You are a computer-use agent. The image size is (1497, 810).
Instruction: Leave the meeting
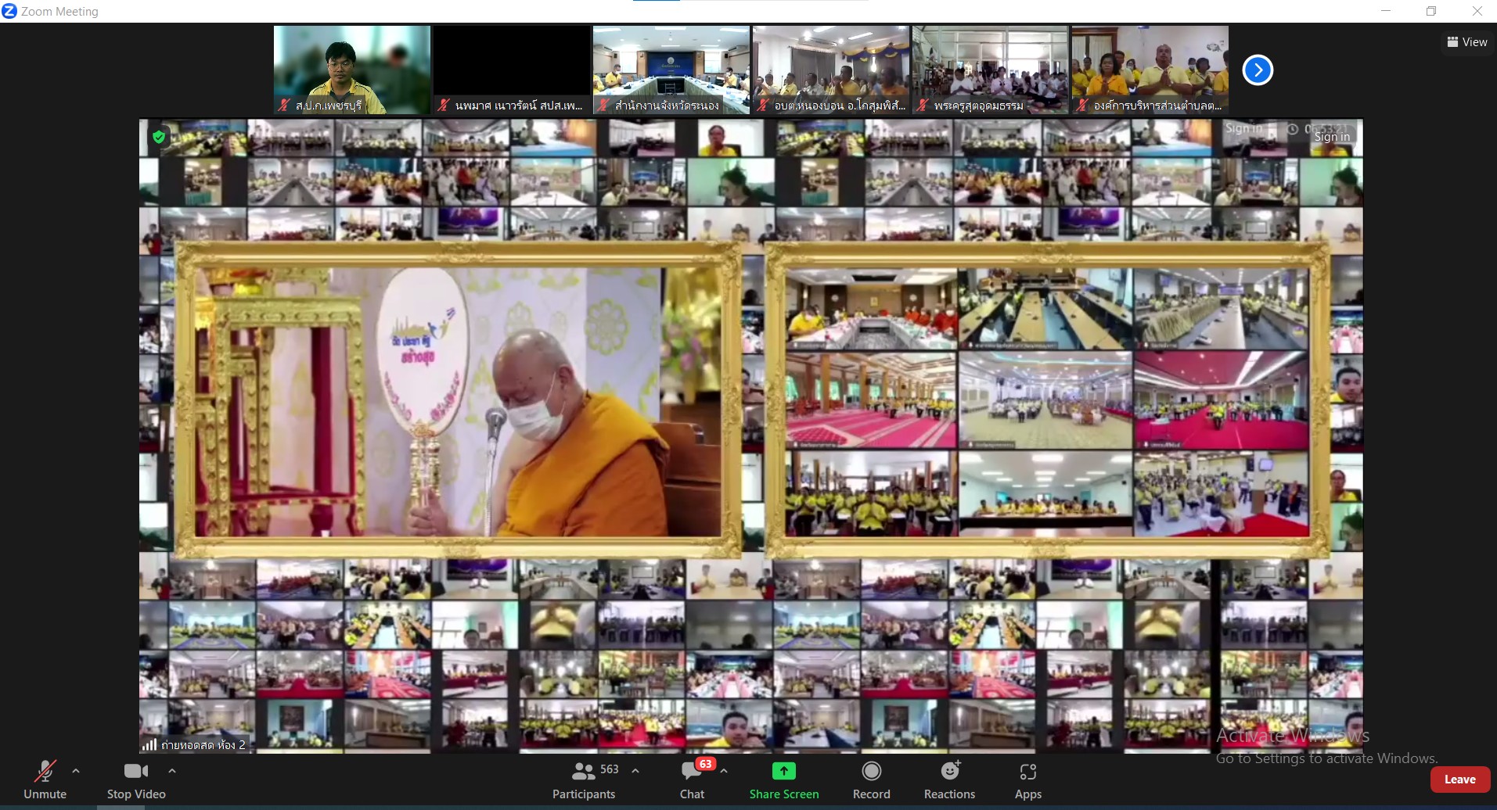click(x=1459, y=780)
